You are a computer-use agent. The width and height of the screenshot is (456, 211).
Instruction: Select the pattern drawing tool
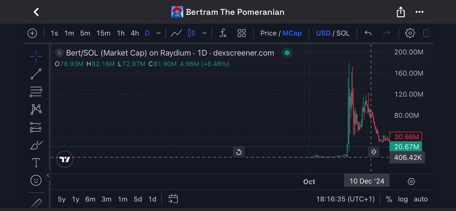36,109
